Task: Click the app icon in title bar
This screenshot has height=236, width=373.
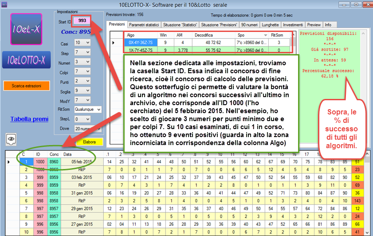Action: pyautogui.click(x=4, y=4)
